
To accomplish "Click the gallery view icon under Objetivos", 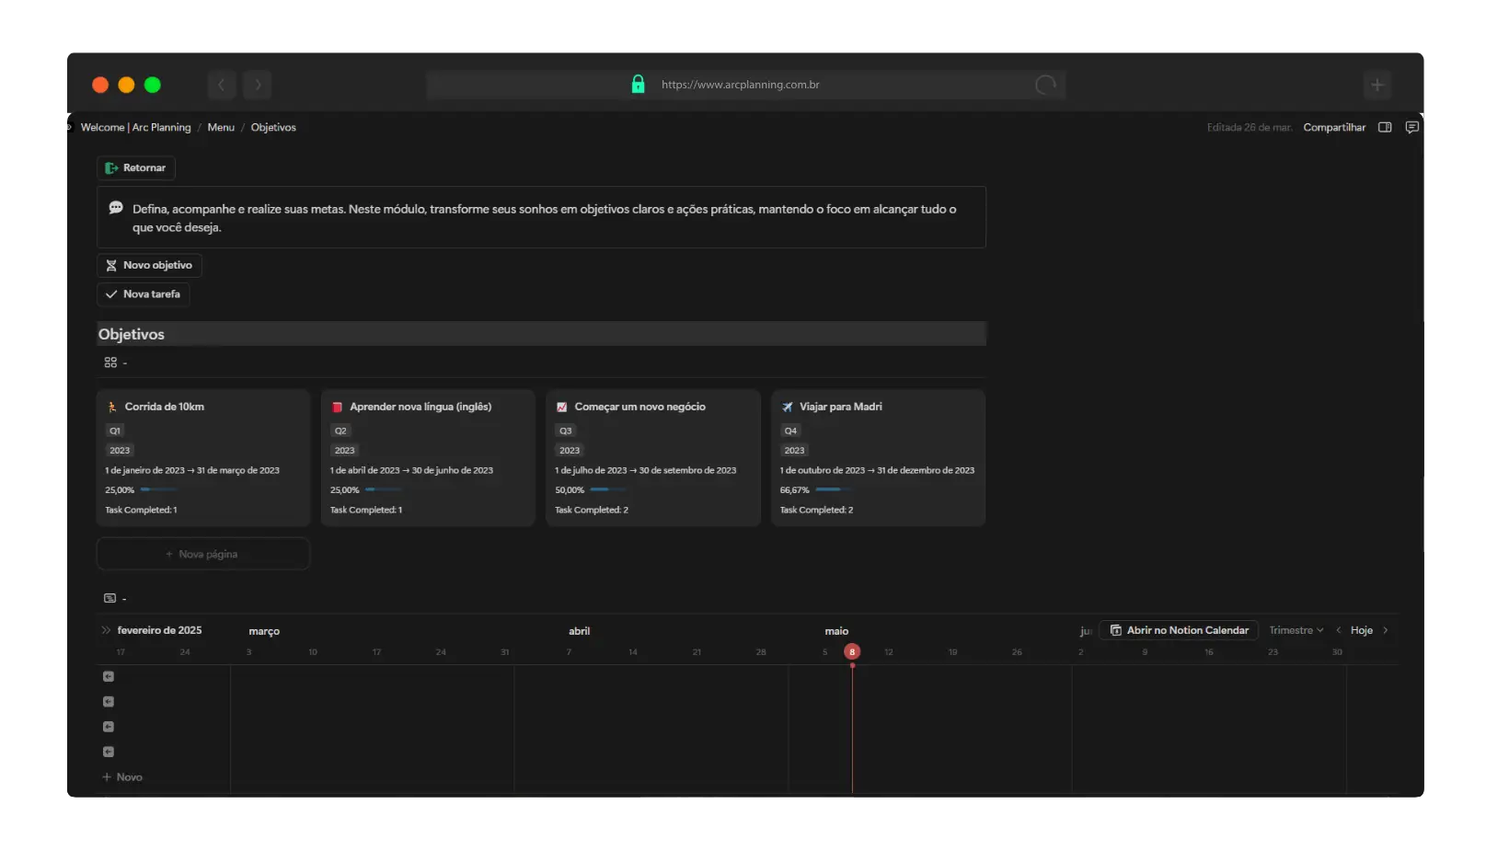I will click(110, 363).
